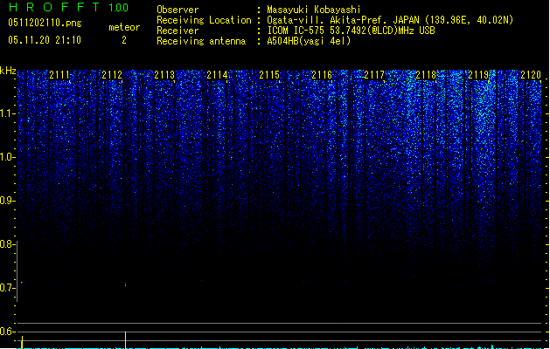The height and width of the screenshot is (349, 550).
Task: Click the Receiving antenna label
Action: (201, 41)
